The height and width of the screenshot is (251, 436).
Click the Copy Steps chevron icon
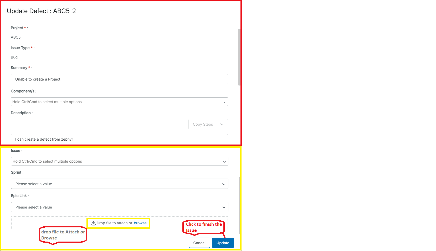pyautogui.click(x=222, y=124)
